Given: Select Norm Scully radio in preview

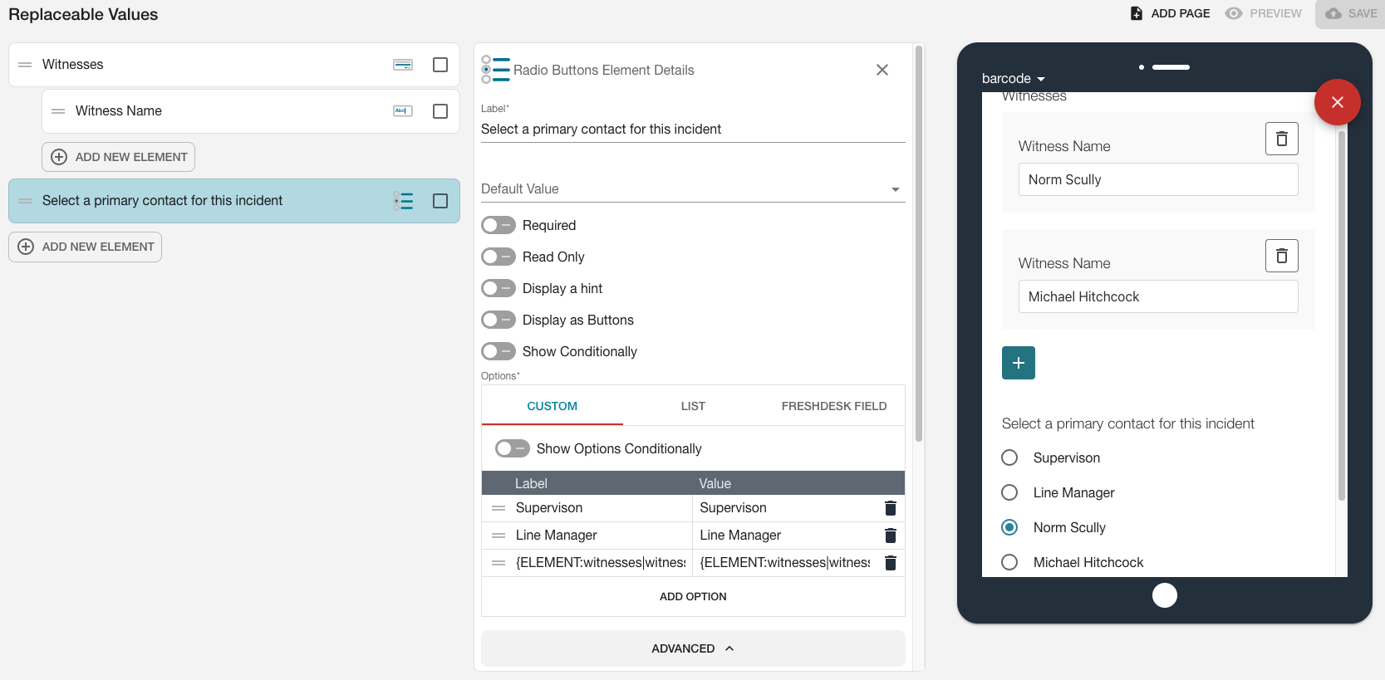Looking at the screenshot, I should tap(1009, 527).
